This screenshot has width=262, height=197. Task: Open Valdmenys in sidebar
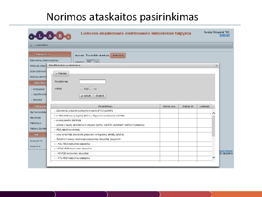tap(36, 123)
